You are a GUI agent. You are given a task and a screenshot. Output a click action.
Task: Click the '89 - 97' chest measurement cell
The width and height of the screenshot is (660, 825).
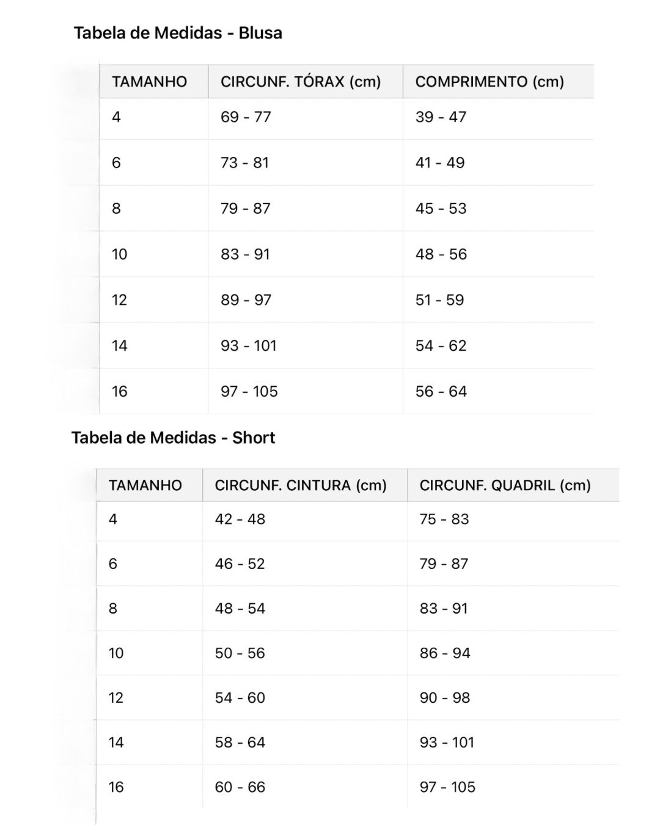click(x=246, y=300)
